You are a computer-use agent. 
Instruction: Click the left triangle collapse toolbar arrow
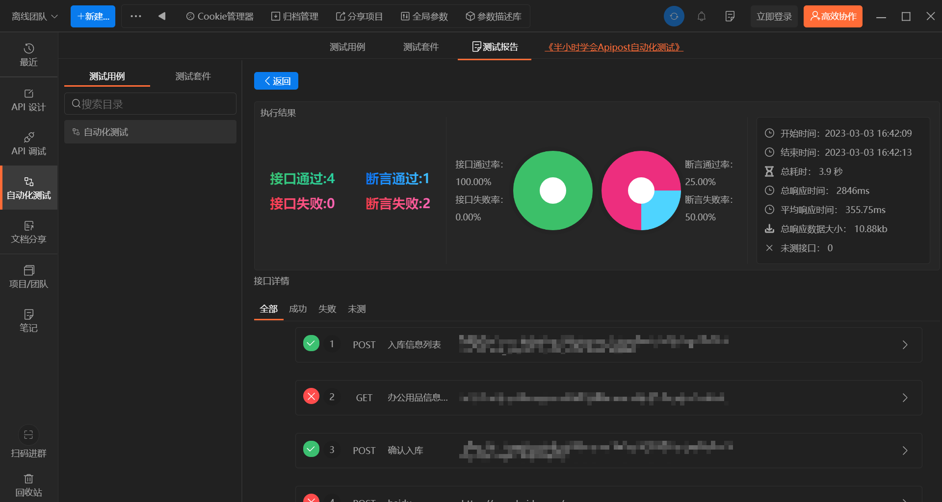162,16
